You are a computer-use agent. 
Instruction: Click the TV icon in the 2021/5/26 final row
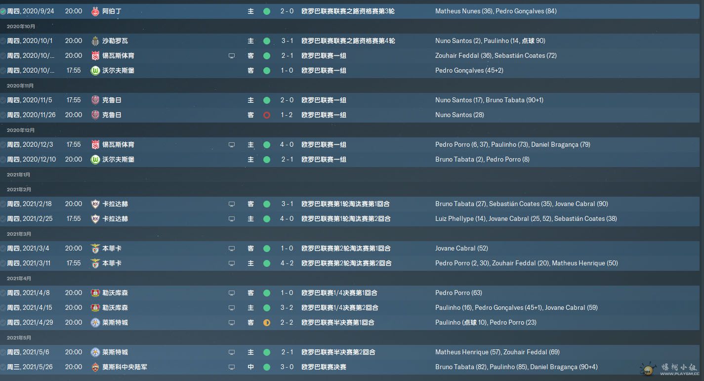tap(232, 367)
